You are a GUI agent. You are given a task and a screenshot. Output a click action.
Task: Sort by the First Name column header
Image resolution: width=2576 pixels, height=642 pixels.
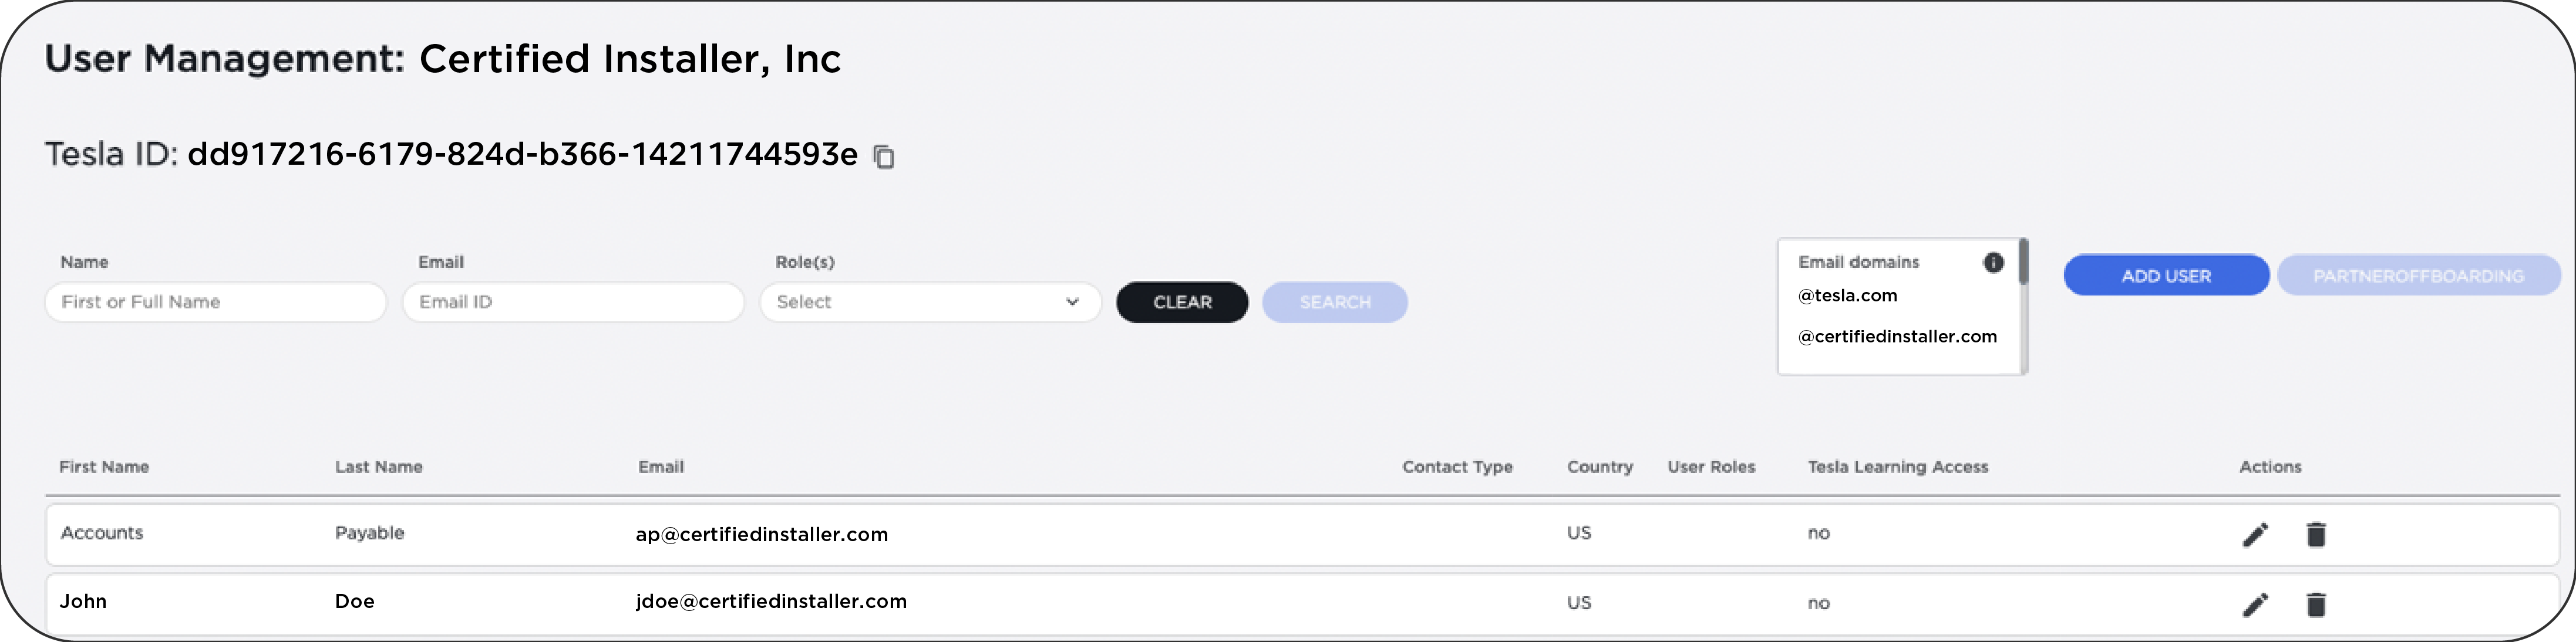click(x=104, y=466)
